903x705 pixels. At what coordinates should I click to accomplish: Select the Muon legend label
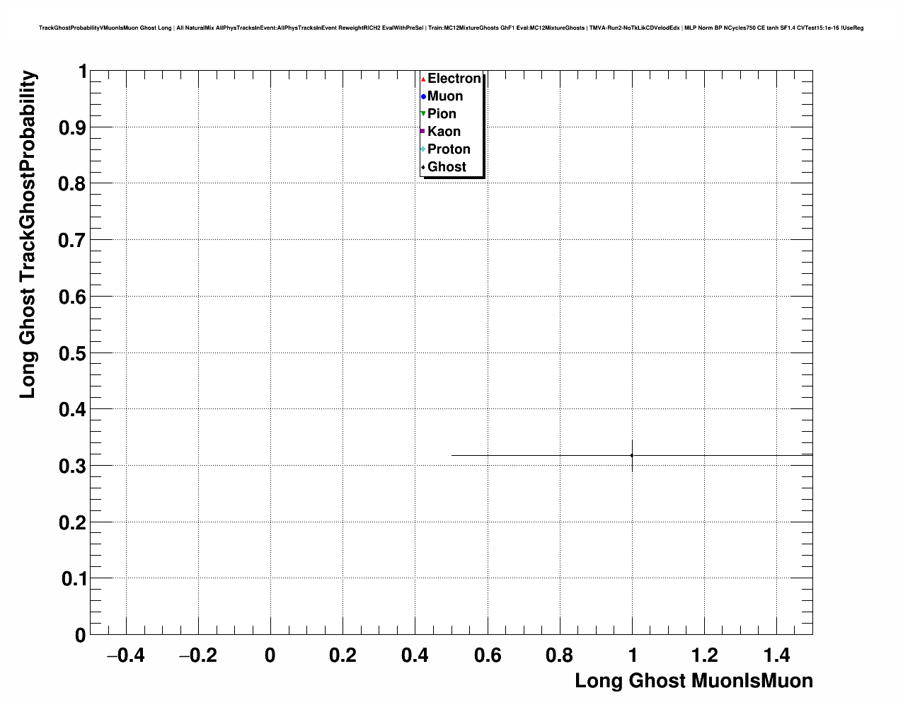tap(445, 96)
